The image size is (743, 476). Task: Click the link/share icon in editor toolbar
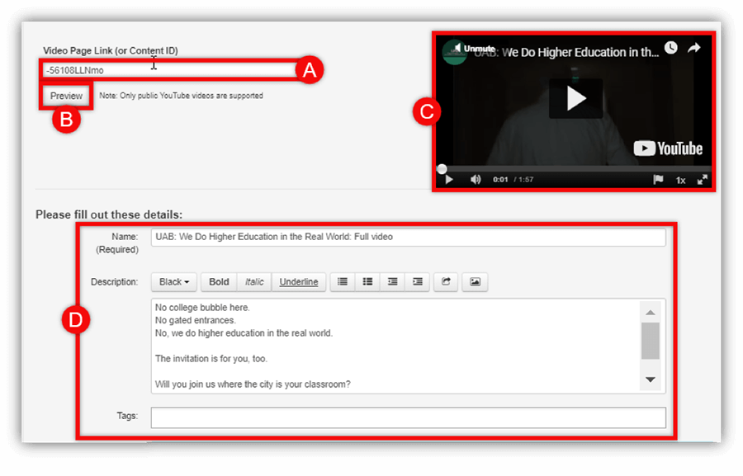tap(446, 281)
